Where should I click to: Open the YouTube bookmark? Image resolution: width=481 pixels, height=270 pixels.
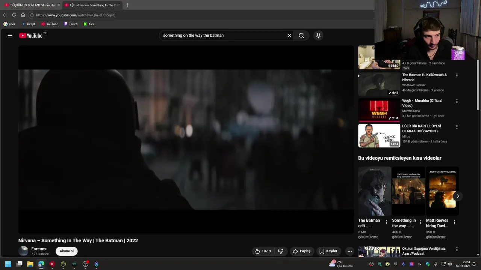(50, 24)
